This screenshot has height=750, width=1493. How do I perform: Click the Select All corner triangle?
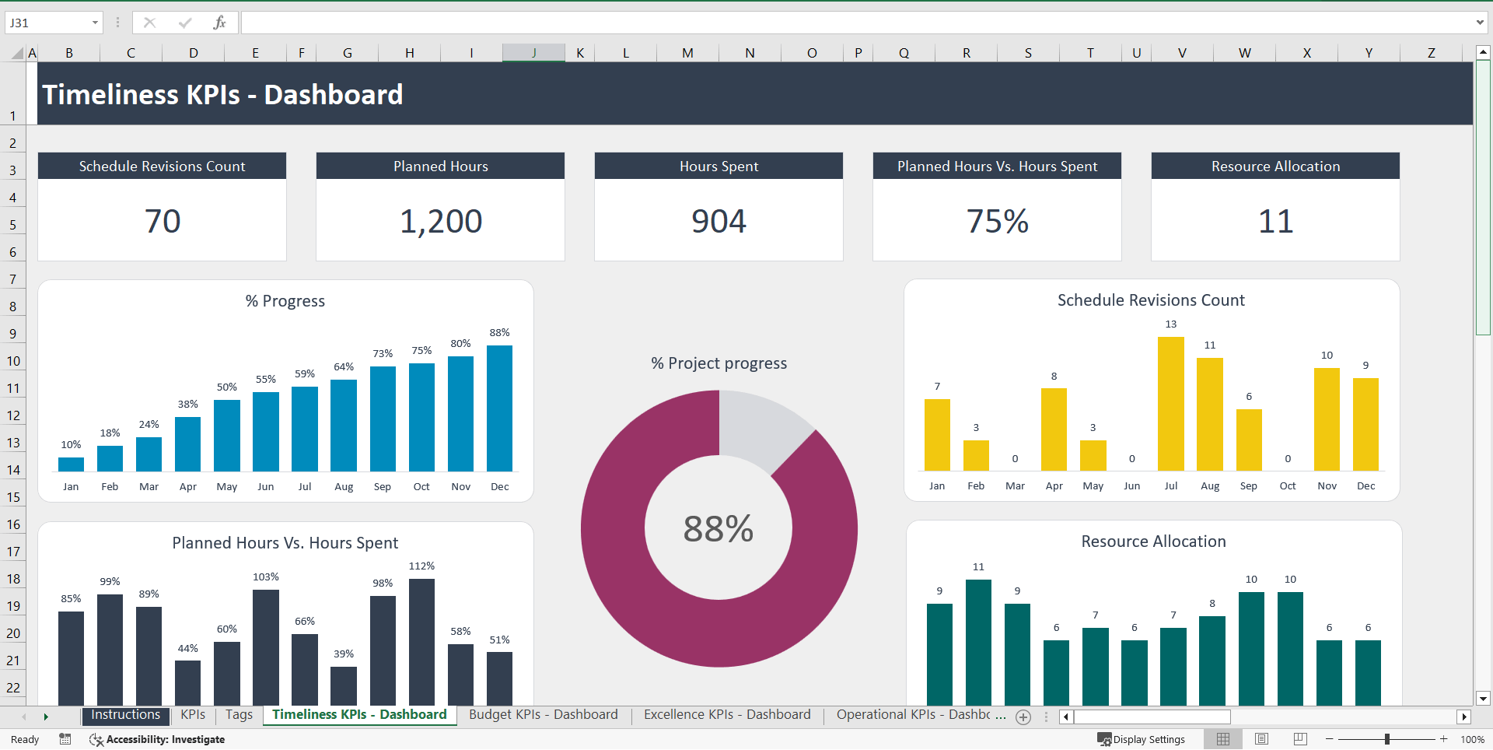pos(17,53)
